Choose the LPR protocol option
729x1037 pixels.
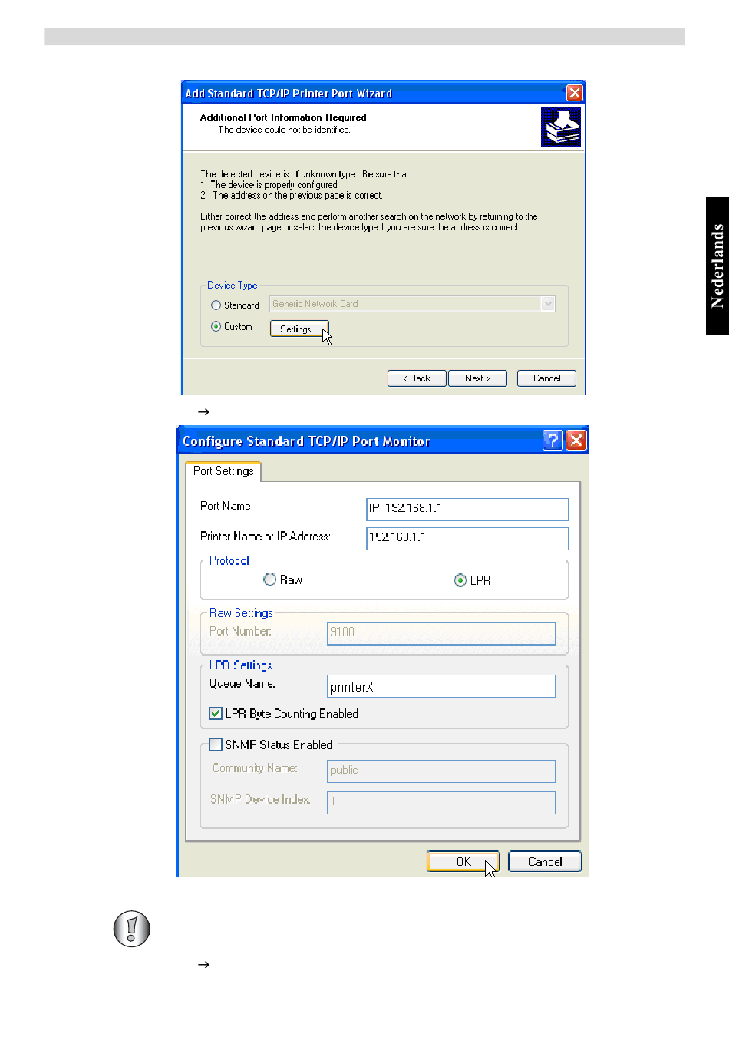460,580
